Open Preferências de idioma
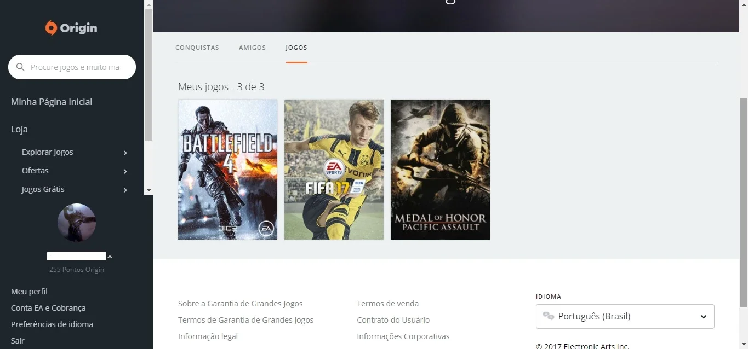This screenshot has height=349, width=748. point(52,324)
